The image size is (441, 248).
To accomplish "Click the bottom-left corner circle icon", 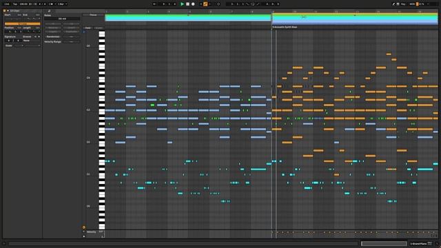I will (x=4, y=243).
